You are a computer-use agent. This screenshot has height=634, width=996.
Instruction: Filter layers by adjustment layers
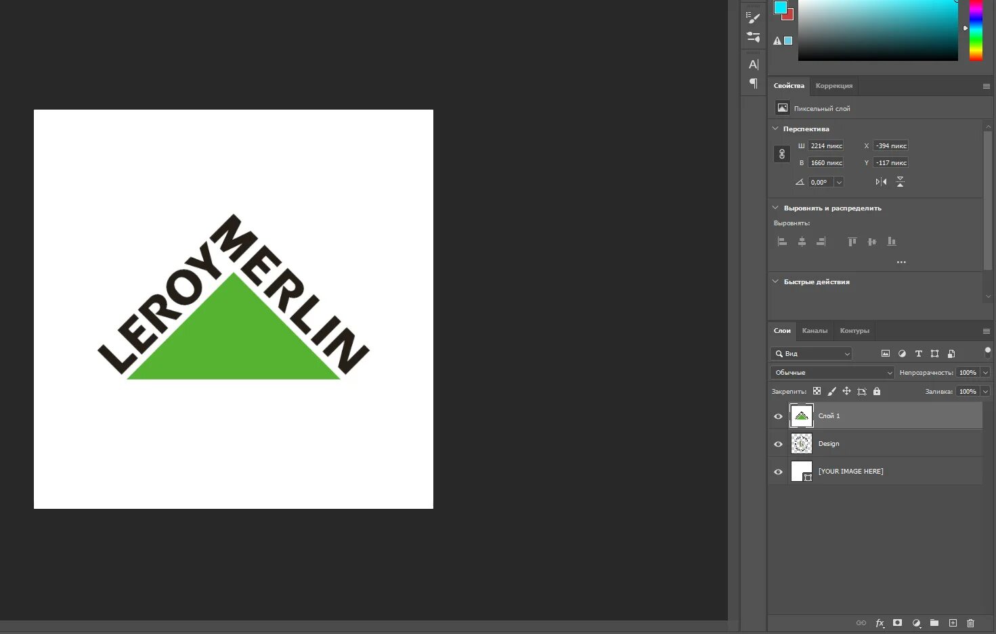[902, 353]
